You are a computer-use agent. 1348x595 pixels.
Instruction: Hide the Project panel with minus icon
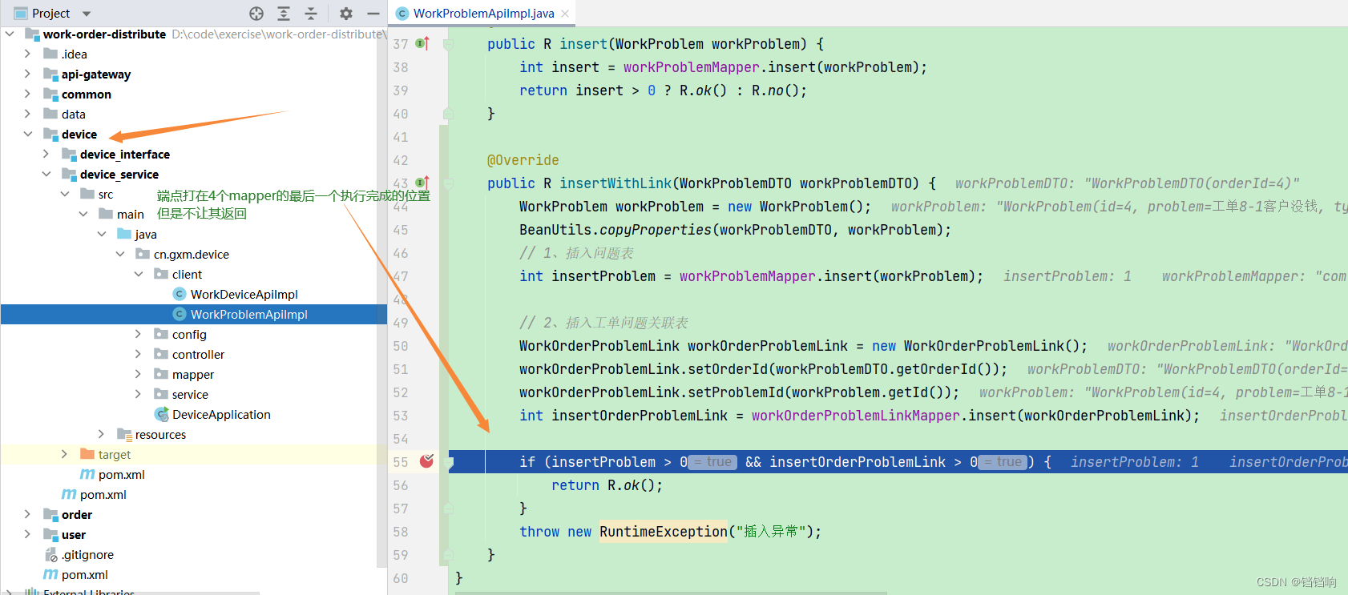[x=373, y=14]
